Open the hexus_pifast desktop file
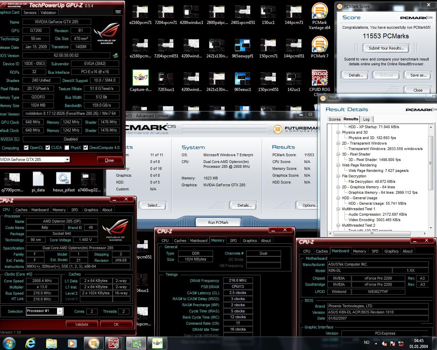 64,182
